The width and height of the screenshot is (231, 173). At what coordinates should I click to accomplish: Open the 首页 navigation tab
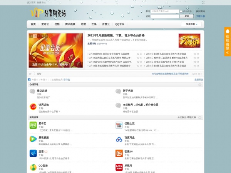[33, 24]
